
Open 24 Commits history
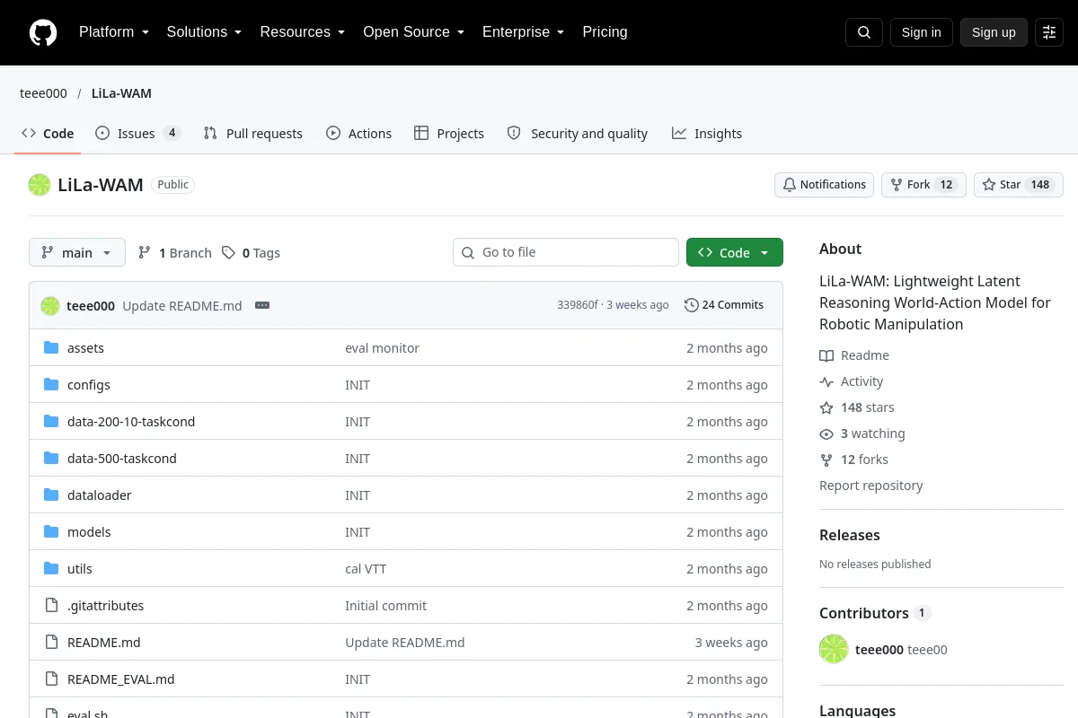(724, 305)
